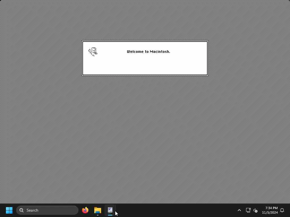The image size is (290, 217).
Task: Click the muted volume tray icon
Action: click(x=255, y=210)
